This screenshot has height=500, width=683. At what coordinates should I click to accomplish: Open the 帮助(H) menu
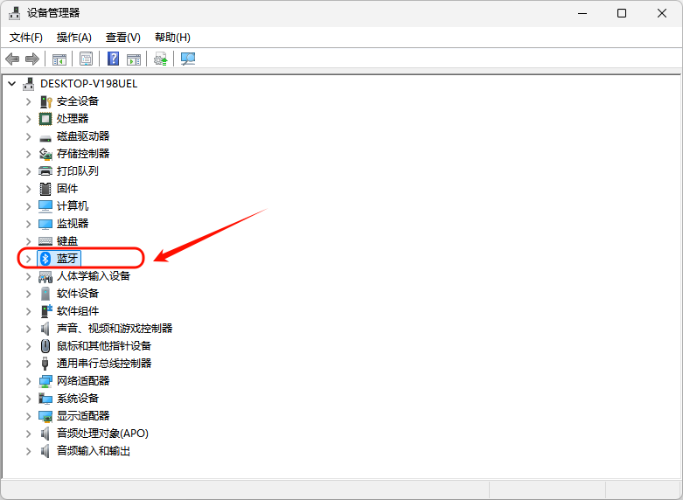pos(172,38)
